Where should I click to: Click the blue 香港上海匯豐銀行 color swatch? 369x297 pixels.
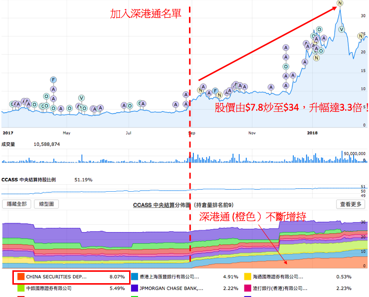click(x=134, y=277)
